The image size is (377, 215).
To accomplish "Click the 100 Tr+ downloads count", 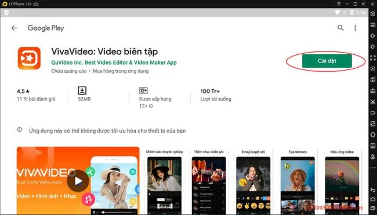I will pyautogui.click(x=210, y=91).
